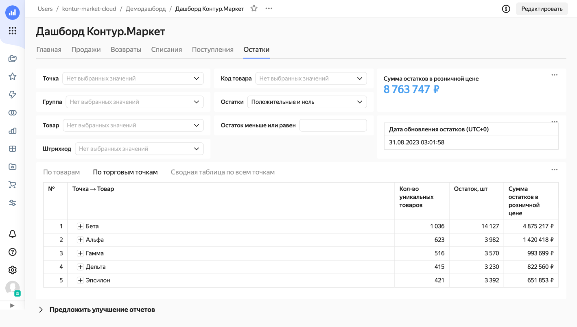
Task: Open the all services grid icon
Action: pyautogui.click(x=12, y=31)
